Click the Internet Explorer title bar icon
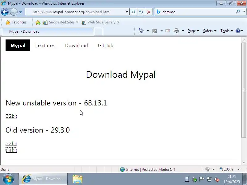 coord(3,3)
